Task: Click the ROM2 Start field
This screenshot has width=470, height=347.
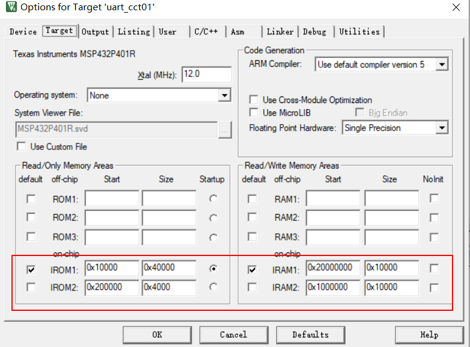Action: click(x=112, y=217)
